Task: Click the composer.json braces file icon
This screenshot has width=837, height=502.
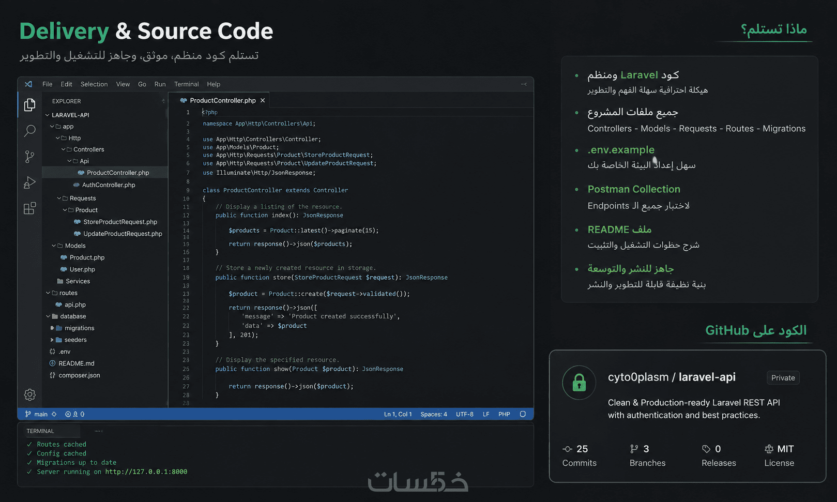Action: click(x=52, y=375)
